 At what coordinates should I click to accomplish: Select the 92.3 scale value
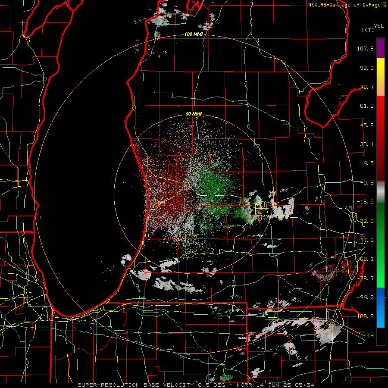[367, 68]
